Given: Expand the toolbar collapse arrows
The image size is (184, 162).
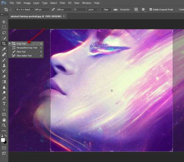Looking at the screenshot, I should tap(2, 14).
